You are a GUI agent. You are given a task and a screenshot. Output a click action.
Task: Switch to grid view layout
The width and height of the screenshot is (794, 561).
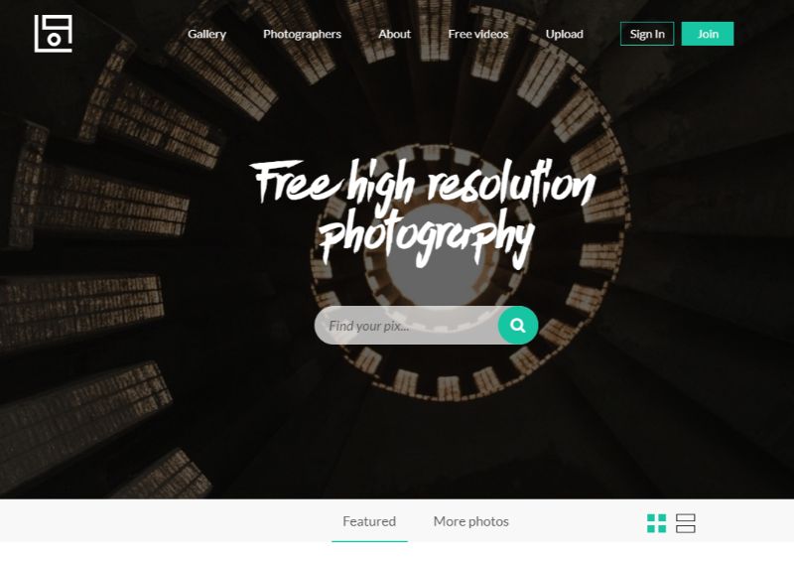pos(656,523)
